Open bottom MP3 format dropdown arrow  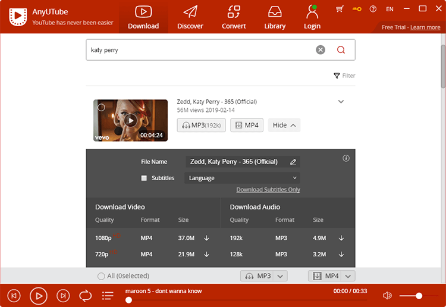coord(280,276)
